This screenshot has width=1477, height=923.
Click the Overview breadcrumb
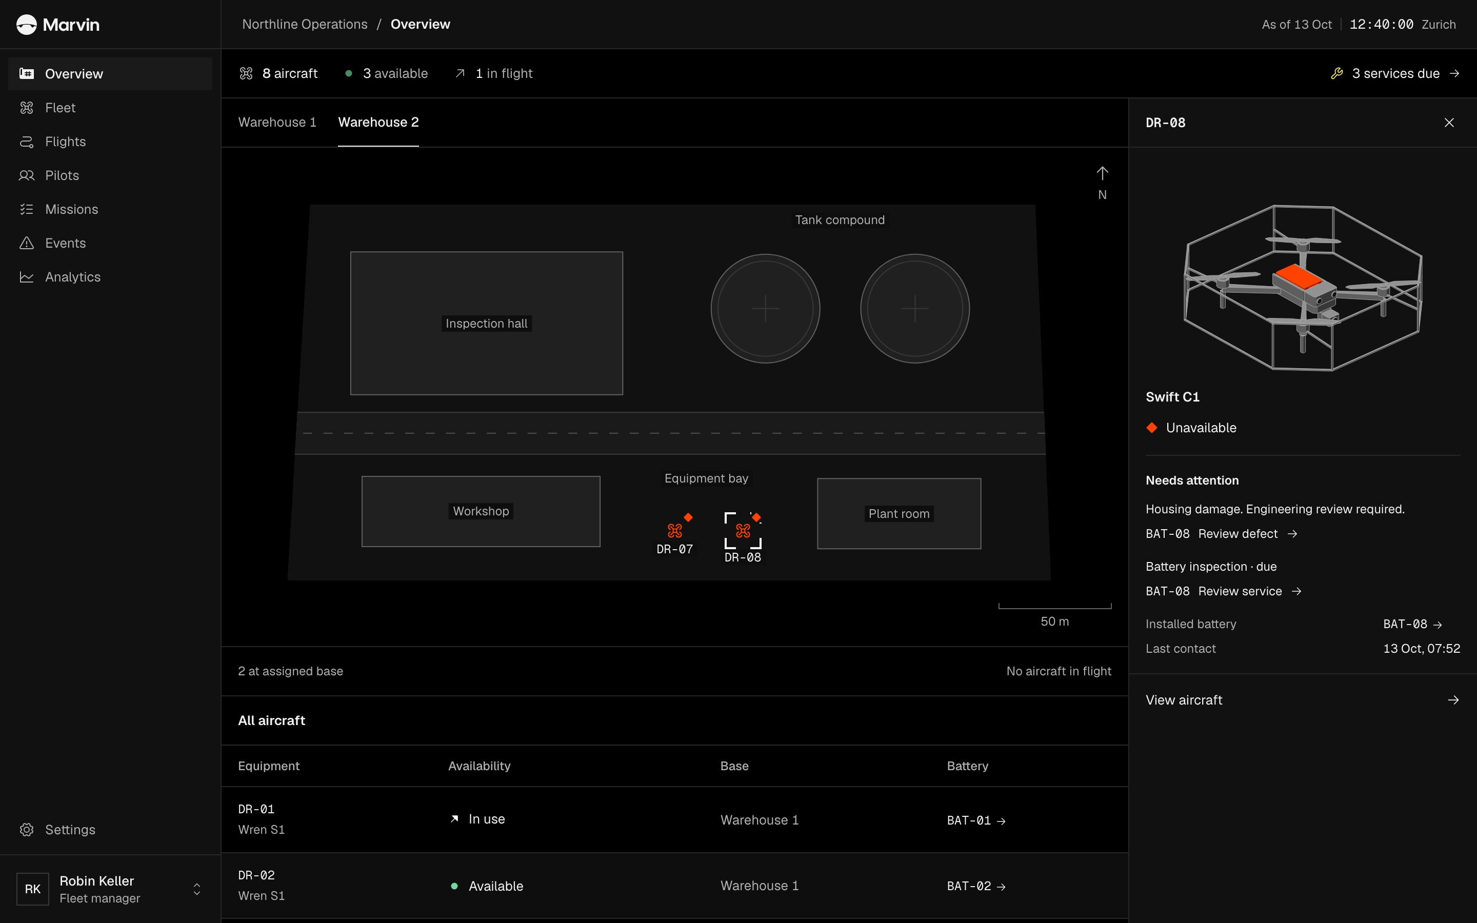pos(421,25)
